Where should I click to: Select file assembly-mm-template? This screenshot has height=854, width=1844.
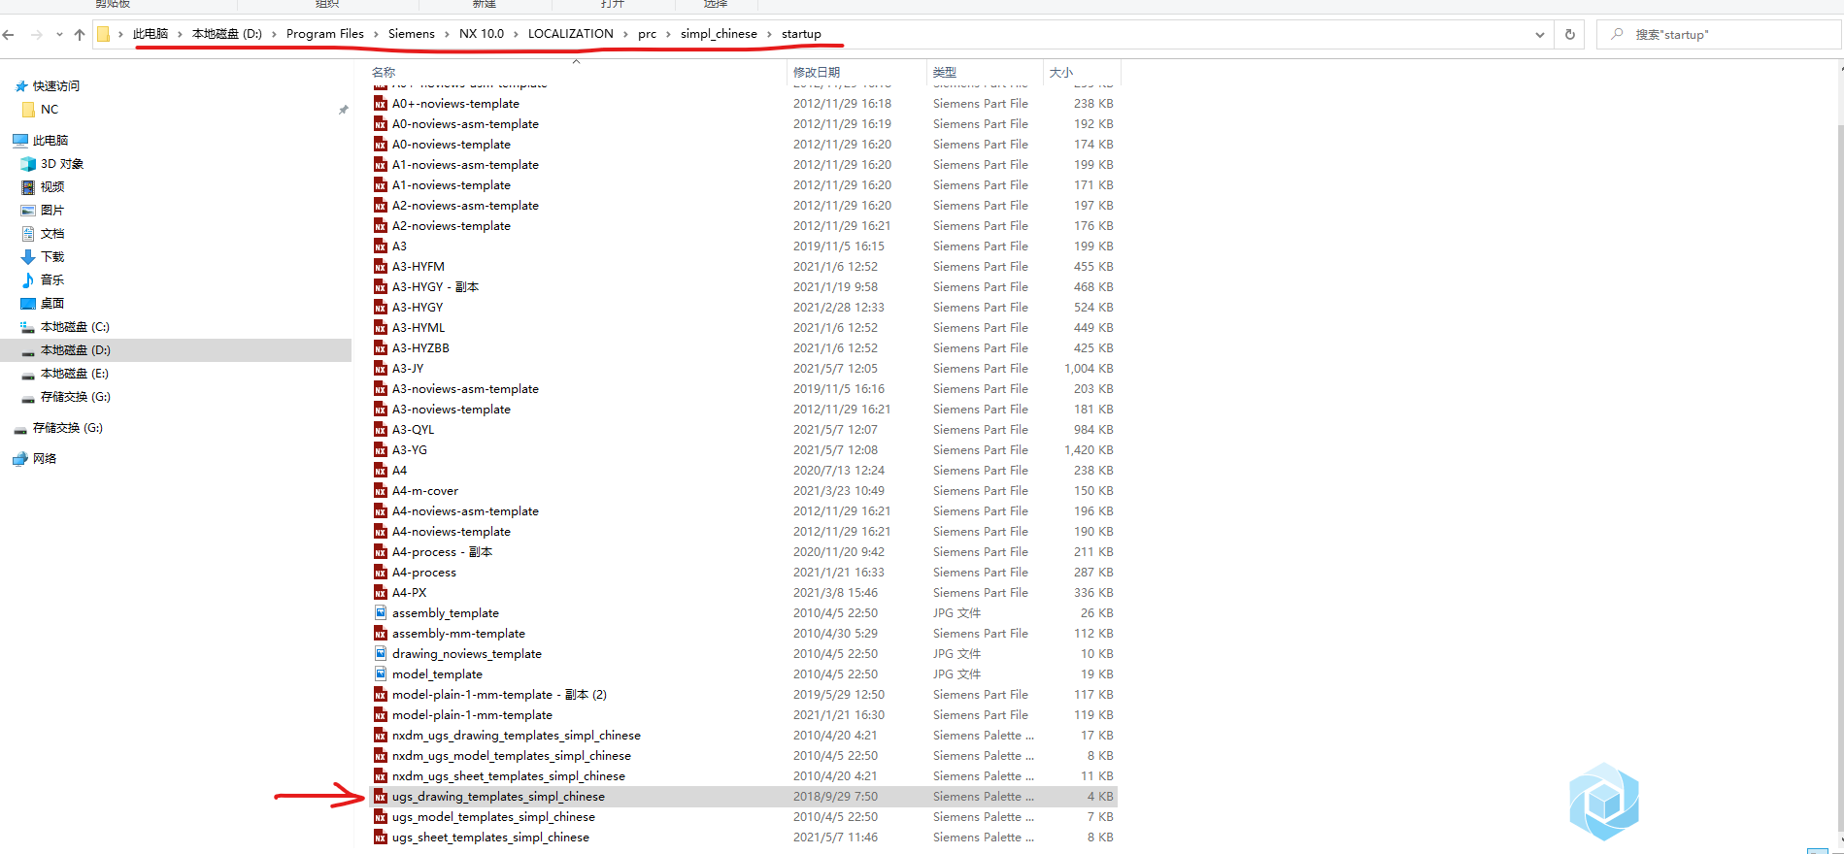tap(458, 634)
